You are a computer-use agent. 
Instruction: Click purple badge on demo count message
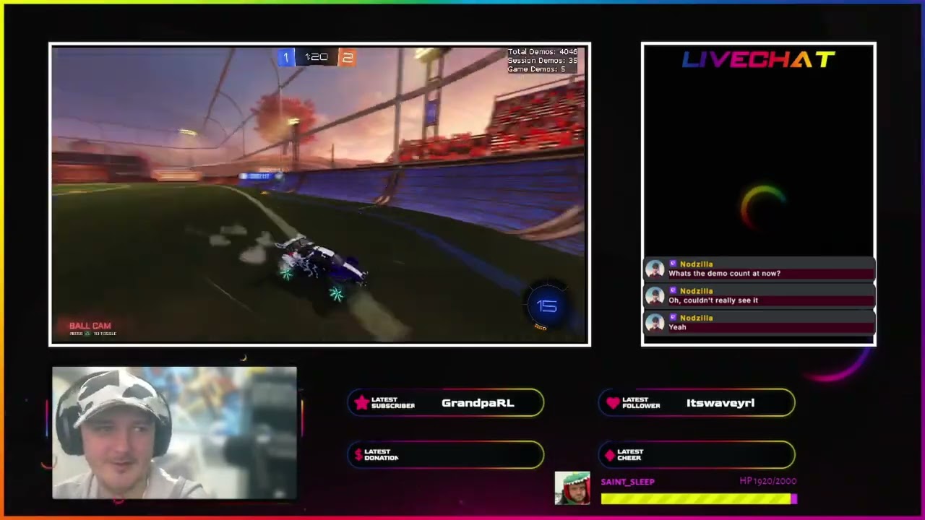tap(673, 264)
